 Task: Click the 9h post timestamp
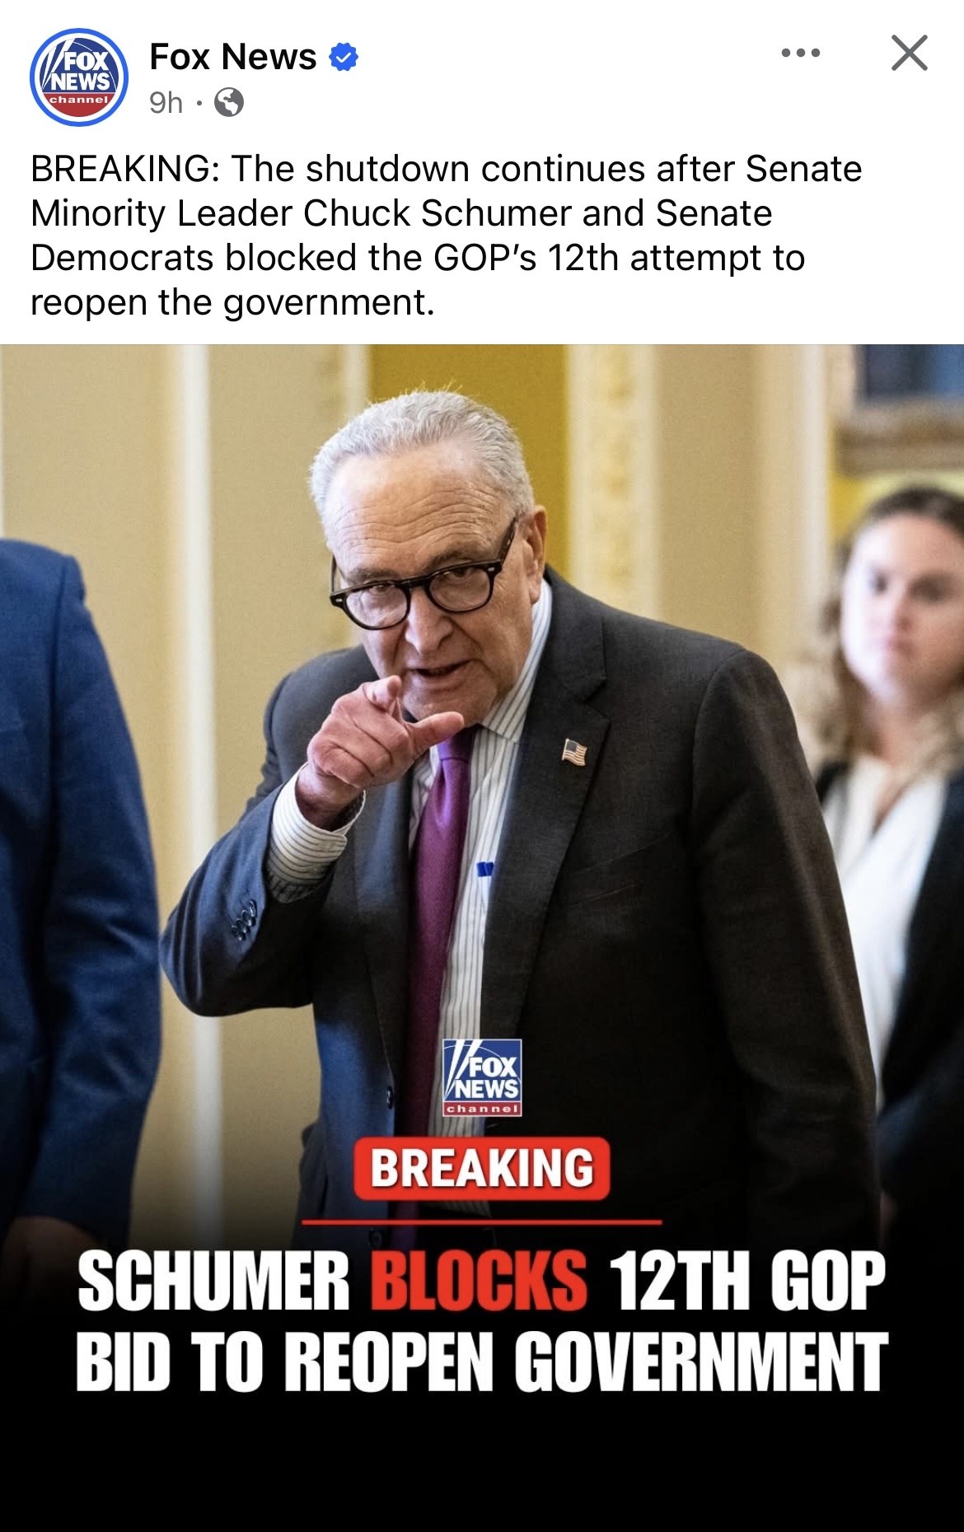(x=166, y=103)
